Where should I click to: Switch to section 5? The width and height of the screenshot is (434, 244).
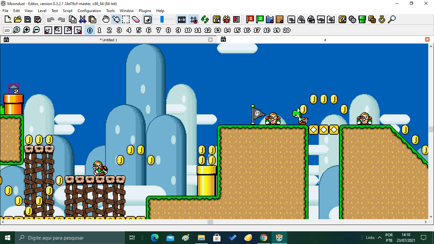tap(139, 30)
